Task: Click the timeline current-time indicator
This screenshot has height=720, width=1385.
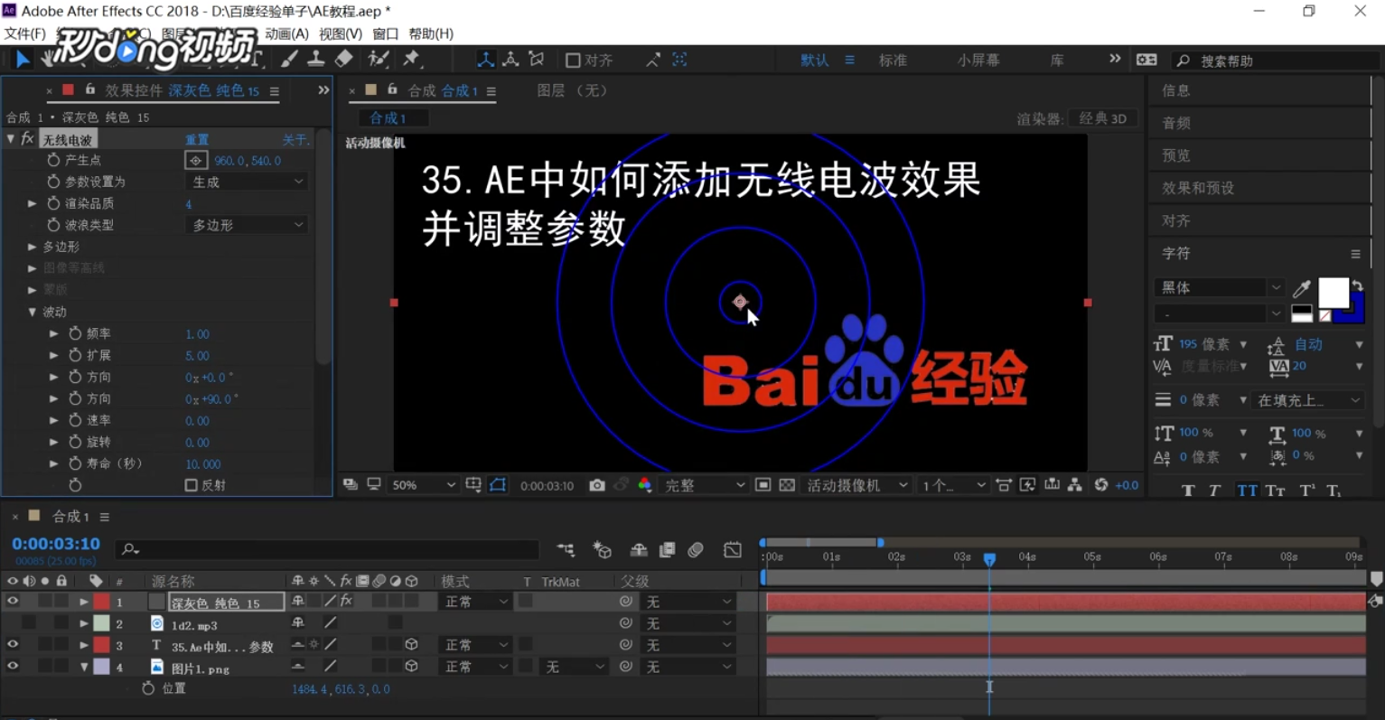Action: [989, 559]
